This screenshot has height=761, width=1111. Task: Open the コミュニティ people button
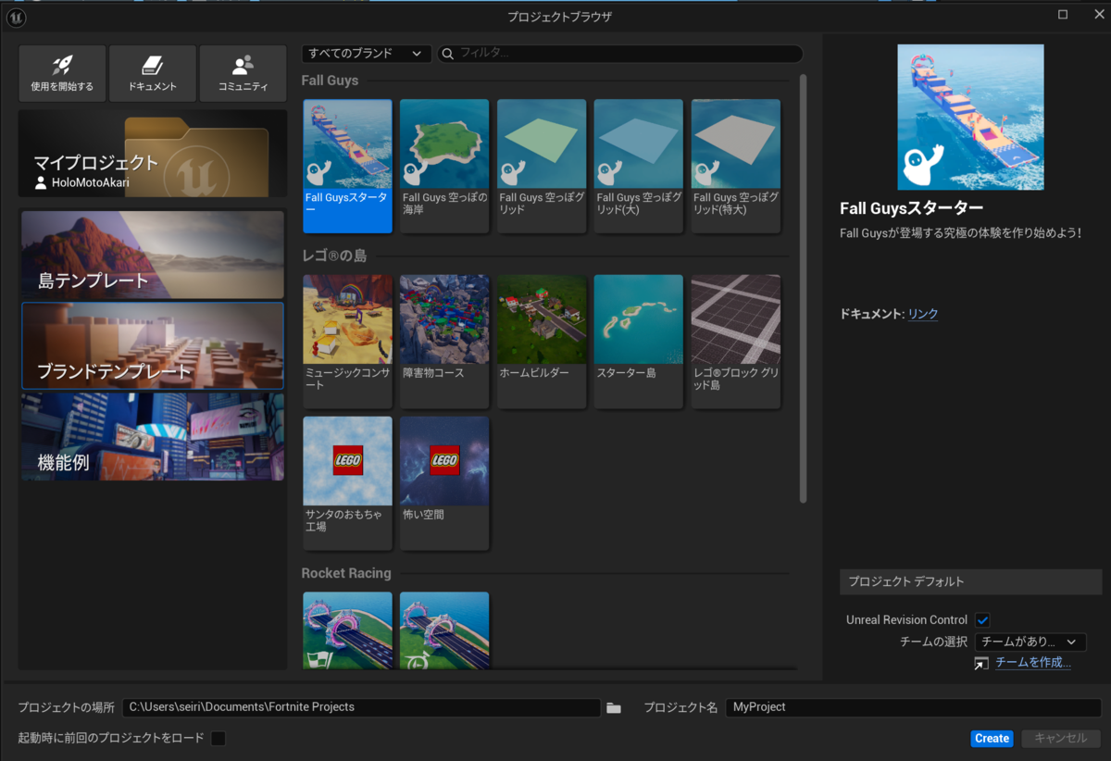coord(243,73)
